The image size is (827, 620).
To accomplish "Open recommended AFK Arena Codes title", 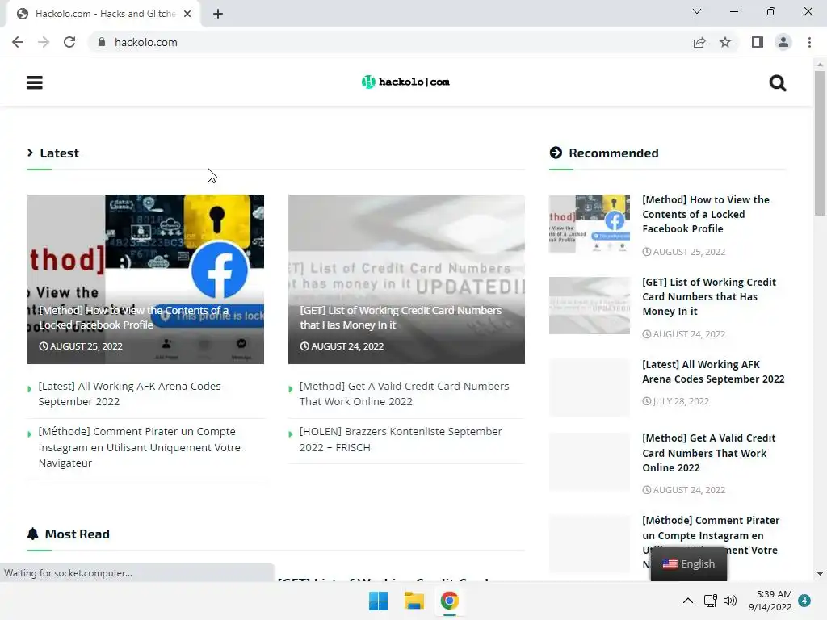I will [x=713, y=371].
